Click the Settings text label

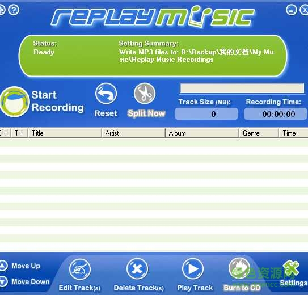tap(294, 283)
